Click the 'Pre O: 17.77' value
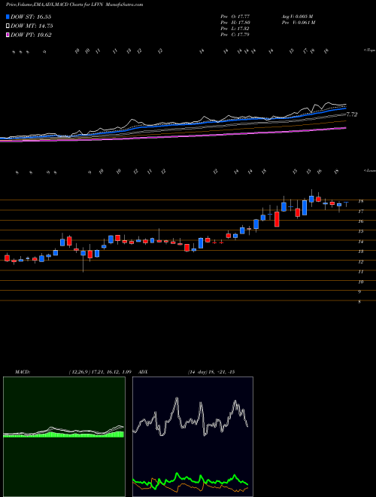This screenshot has width=376, height=497. tap(235, 17)
